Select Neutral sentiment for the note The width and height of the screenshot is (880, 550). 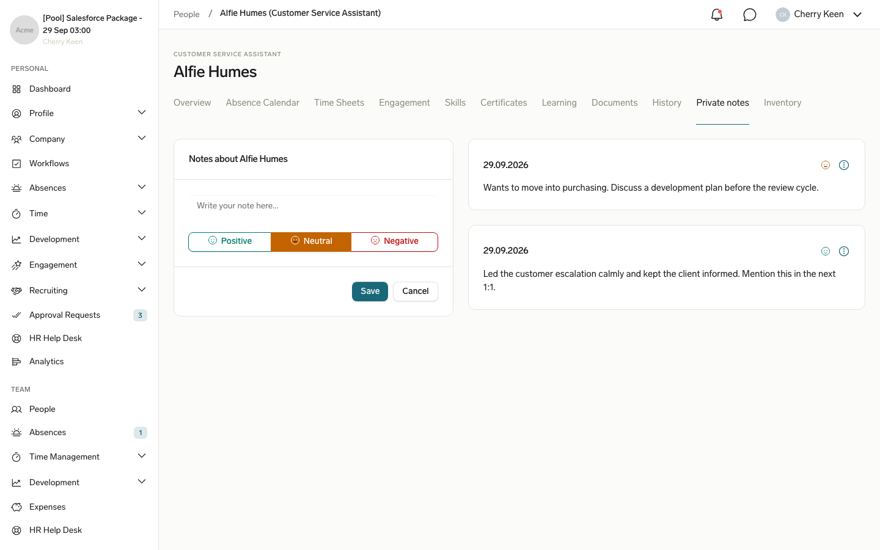click(x=311, y=241)
